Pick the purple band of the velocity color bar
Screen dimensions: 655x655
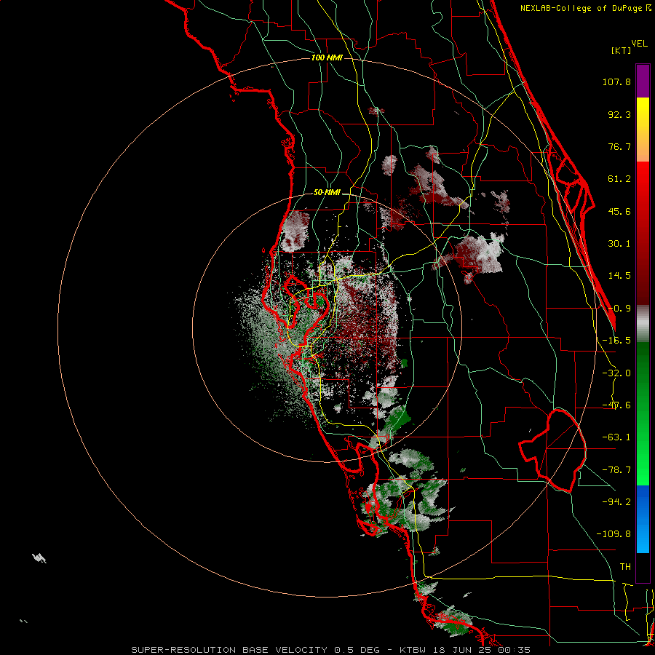click(x=643, y=81)
